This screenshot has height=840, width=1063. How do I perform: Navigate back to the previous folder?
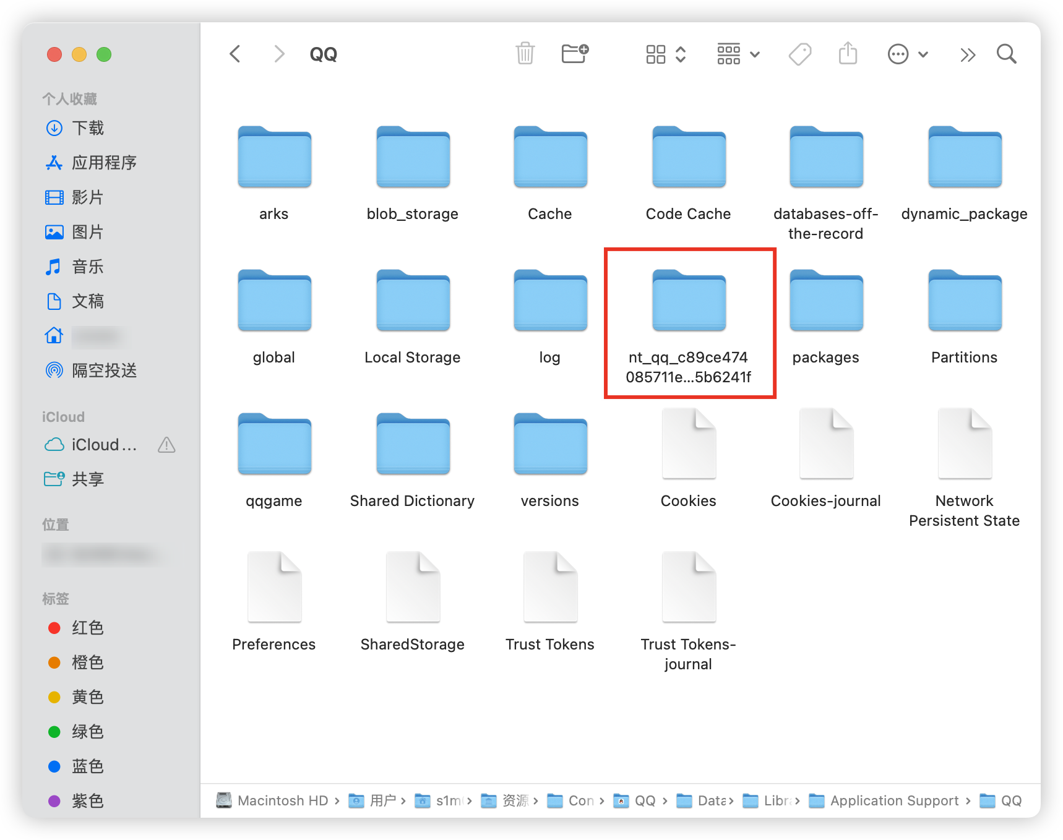(235, 54)
